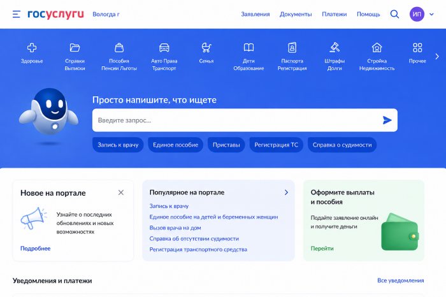Open Регистрация транспортного средства link
The height and width of the screenshot is (297, 446).
[198, 249]
